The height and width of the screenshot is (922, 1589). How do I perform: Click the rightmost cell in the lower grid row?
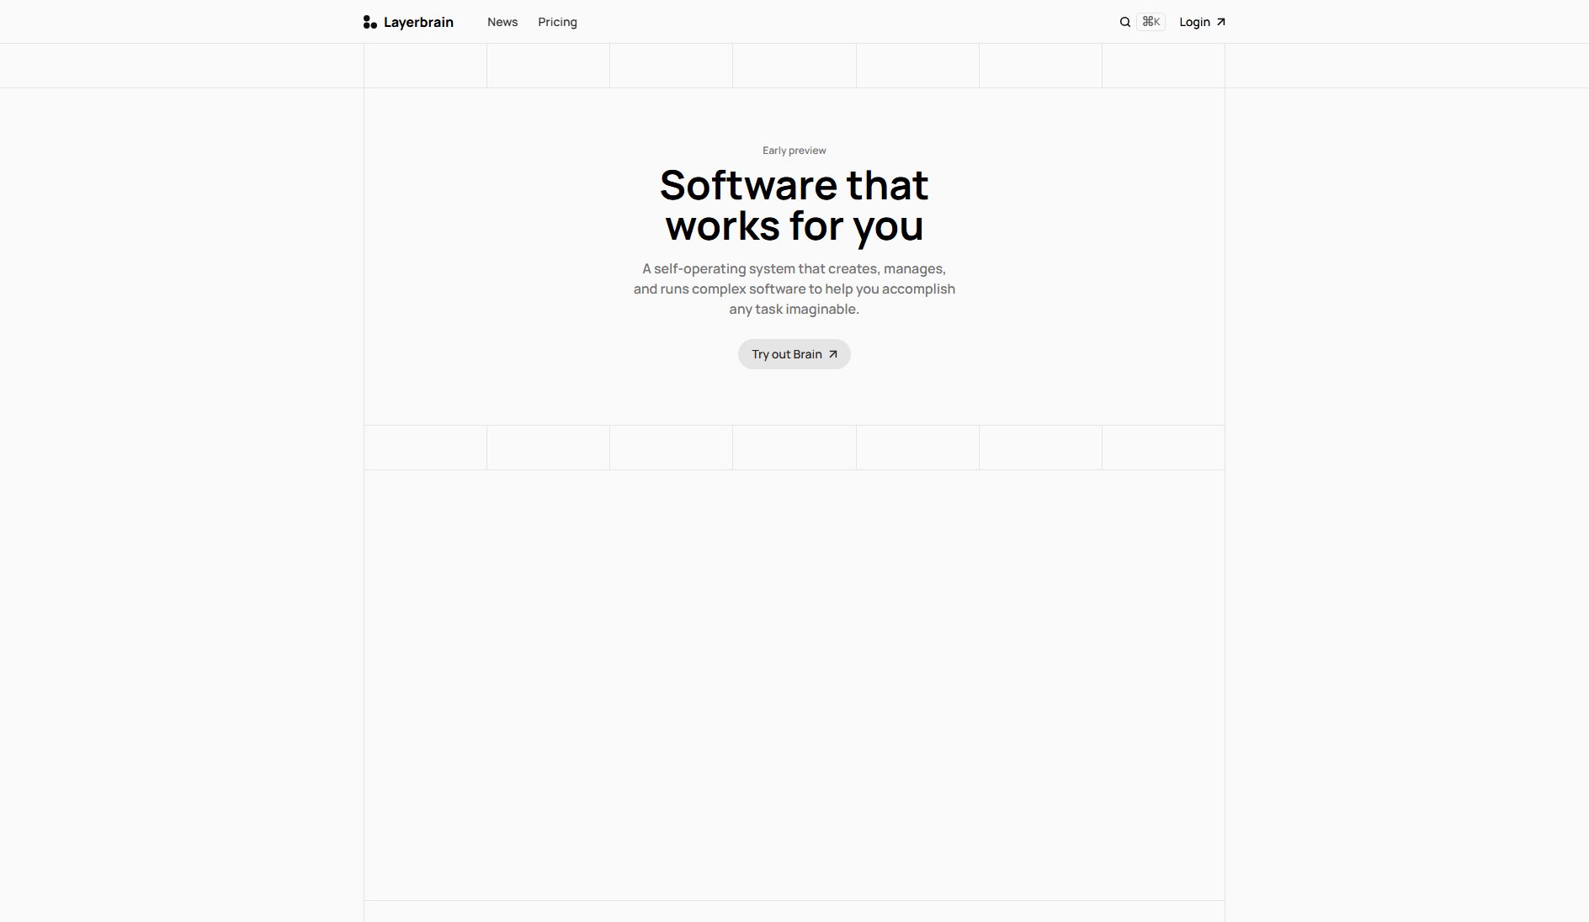[1163, 448]
